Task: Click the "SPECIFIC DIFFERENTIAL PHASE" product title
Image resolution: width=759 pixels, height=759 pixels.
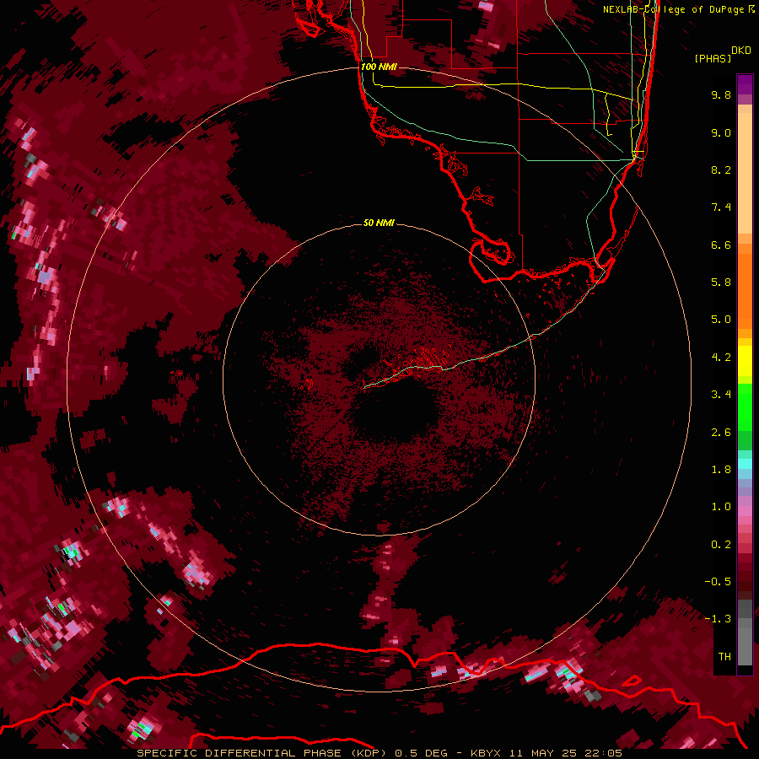Action: point(239,753)
